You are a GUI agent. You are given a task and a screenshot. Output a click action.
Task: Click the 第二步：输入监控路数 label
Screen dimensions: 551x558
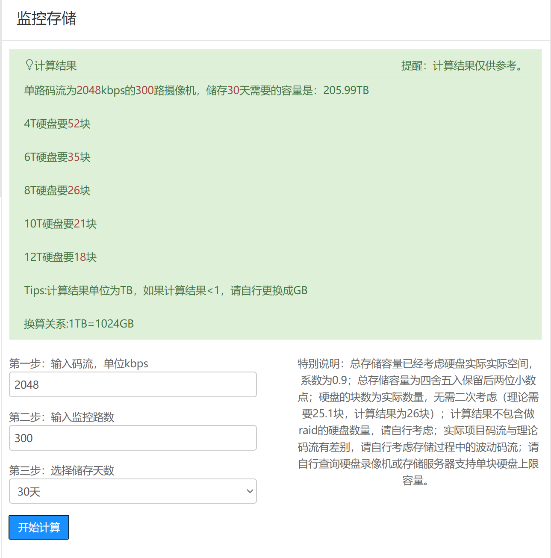[62, 417]
